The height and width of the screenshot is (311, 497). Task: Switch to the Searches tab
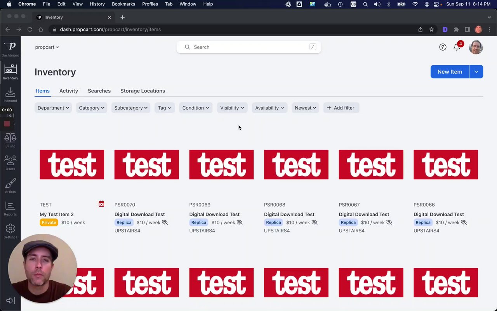point(99,91)
